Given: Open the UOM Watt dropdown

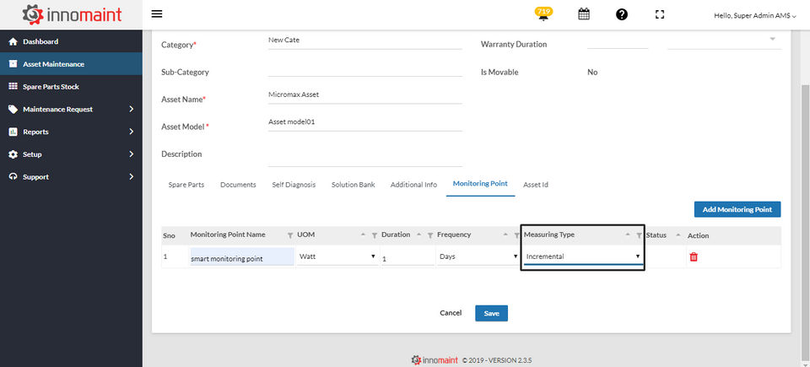Looking at the screenshot, I should click(337, 256).
